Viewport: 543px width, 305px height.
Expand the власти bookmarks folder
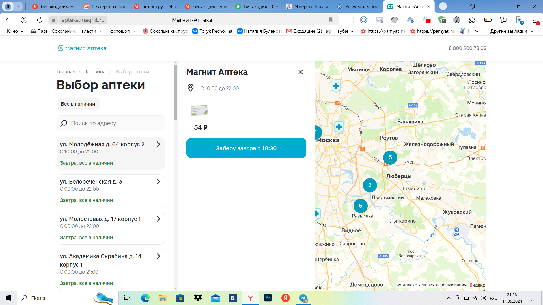[92, 31]
